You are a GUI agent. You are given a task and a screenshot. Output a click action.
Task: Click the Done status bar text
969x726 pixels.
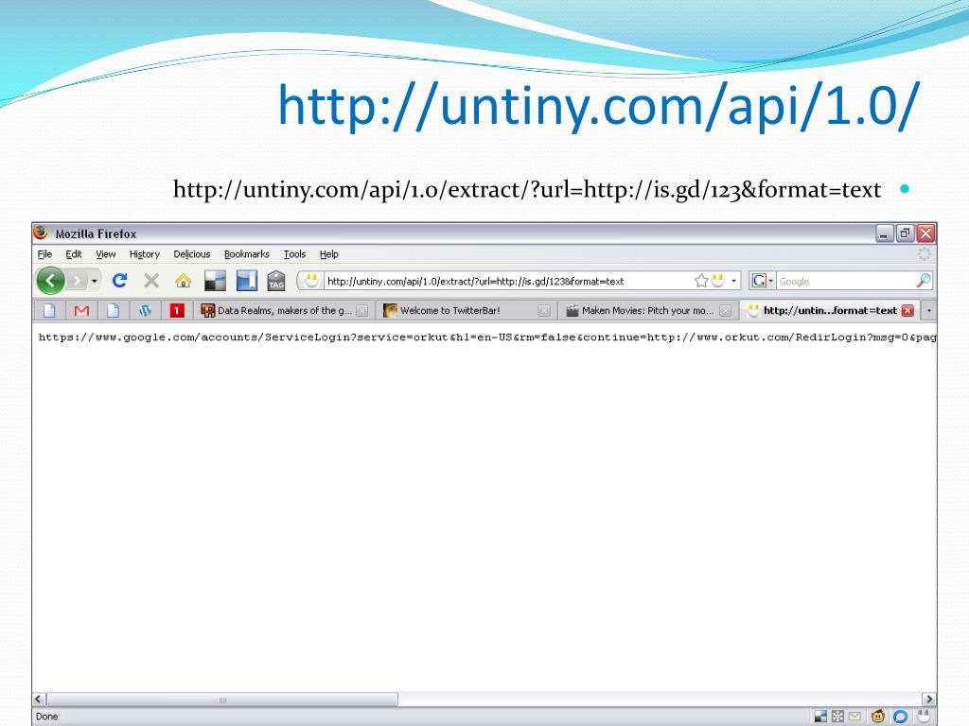point(47,717)
